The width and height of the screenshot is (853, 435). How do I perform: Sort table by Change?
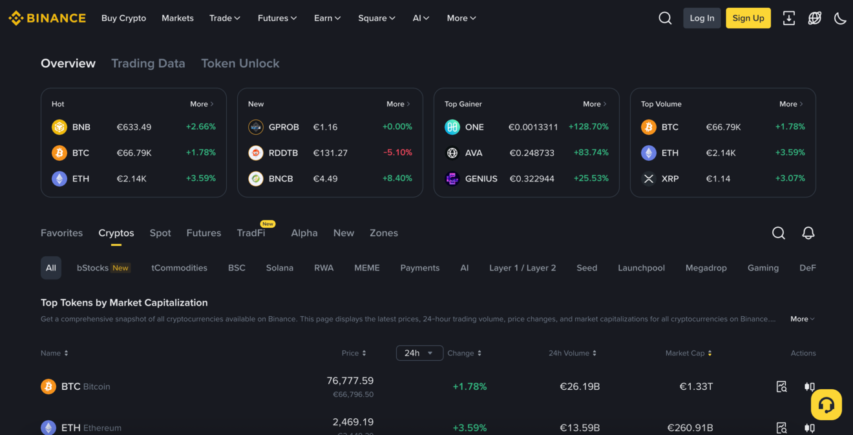click(x=465, y=353)
